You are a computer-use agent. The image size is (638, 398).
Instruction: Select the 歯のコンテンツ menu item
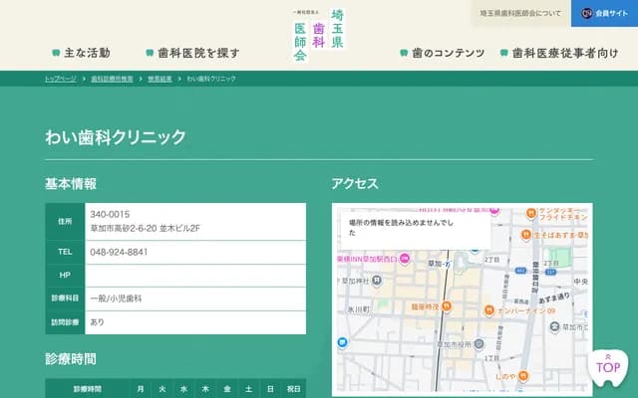[x=442, y=53]
